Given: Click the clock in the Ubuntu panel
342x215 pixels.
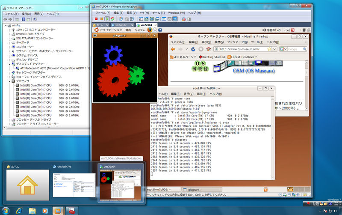Looking at the screenshot, I should [274, 30].
